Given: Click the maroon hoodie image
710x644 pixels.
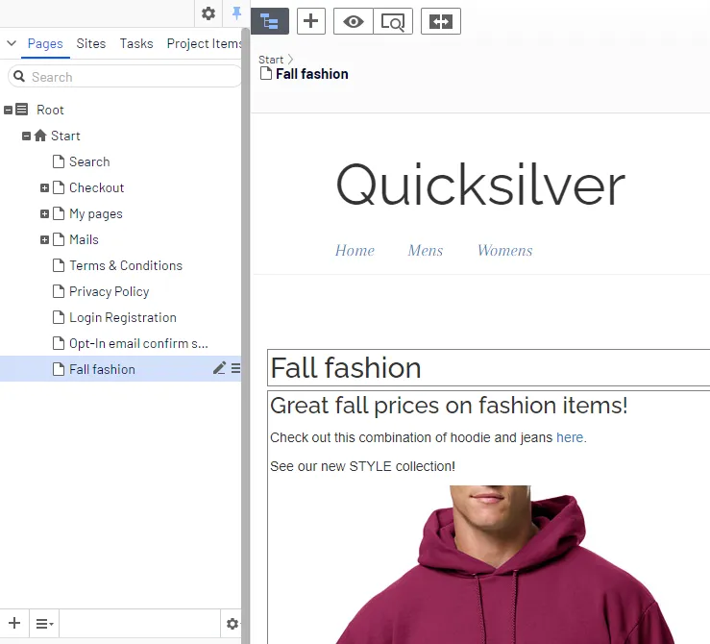Looking at the screenshot, I should [x=505, y=565].
